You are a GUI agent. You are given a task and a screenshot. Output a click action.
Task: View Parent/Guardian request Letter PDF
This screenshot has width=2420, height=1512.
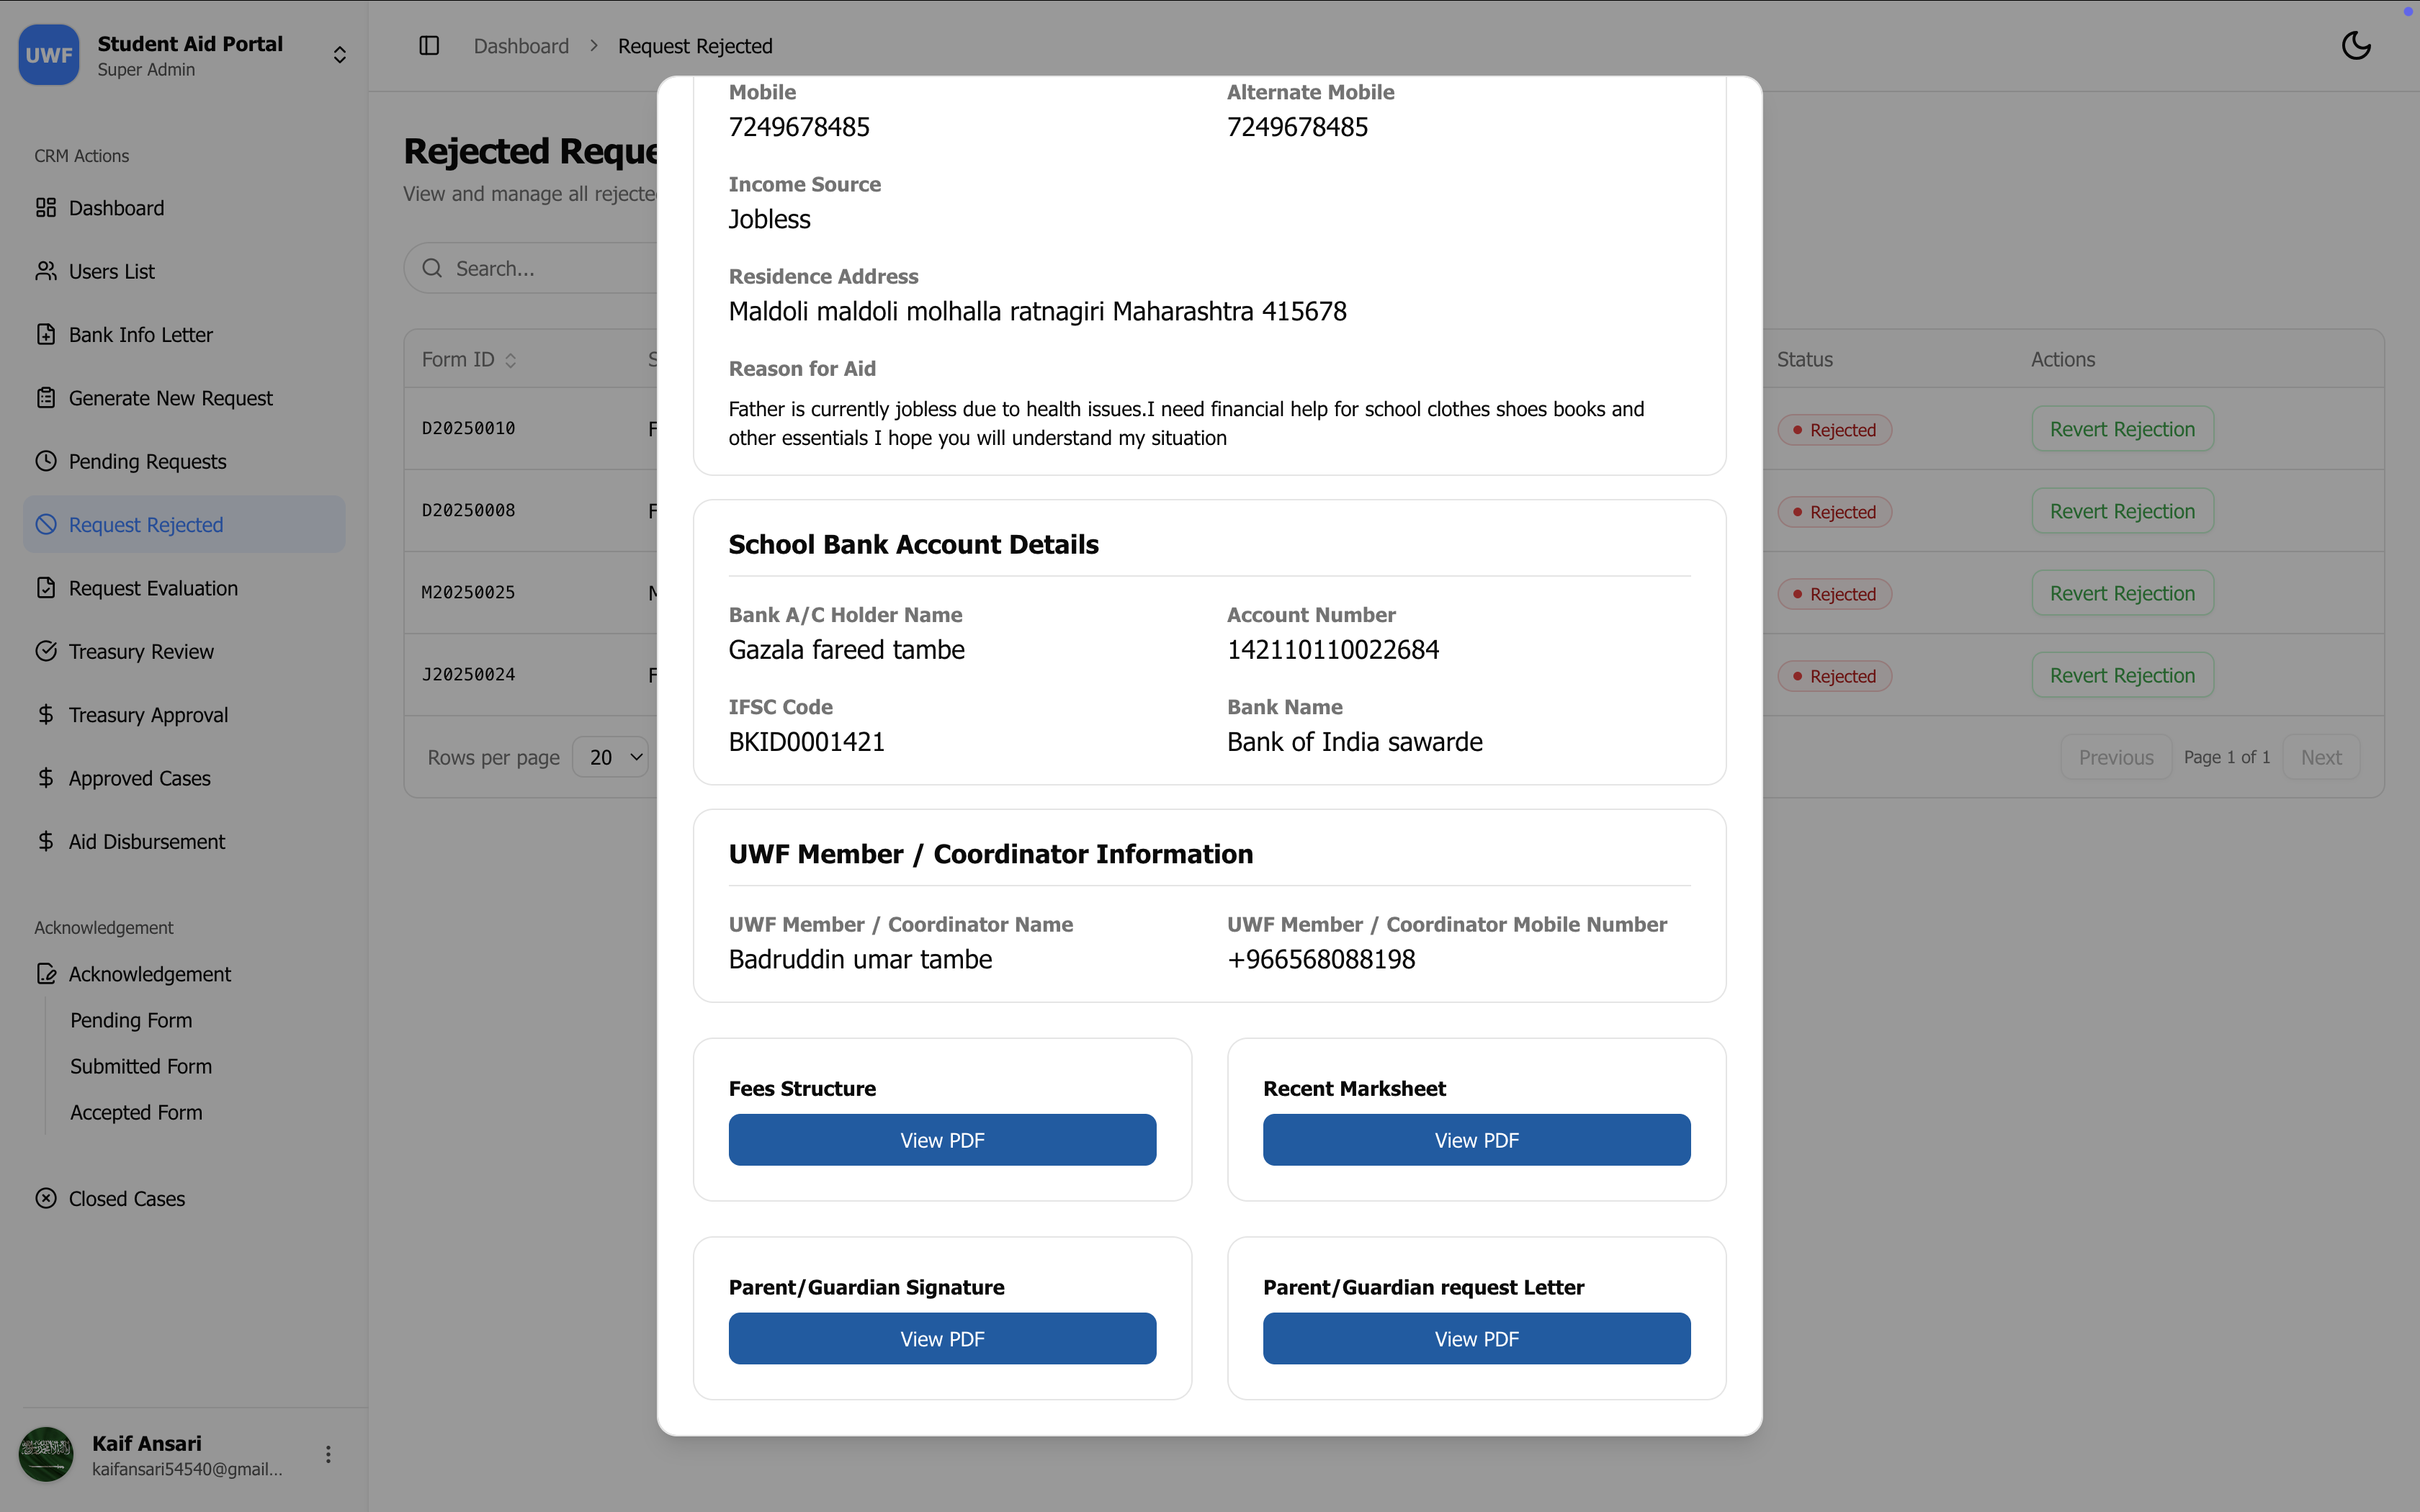click(x=1476, y=1339)
